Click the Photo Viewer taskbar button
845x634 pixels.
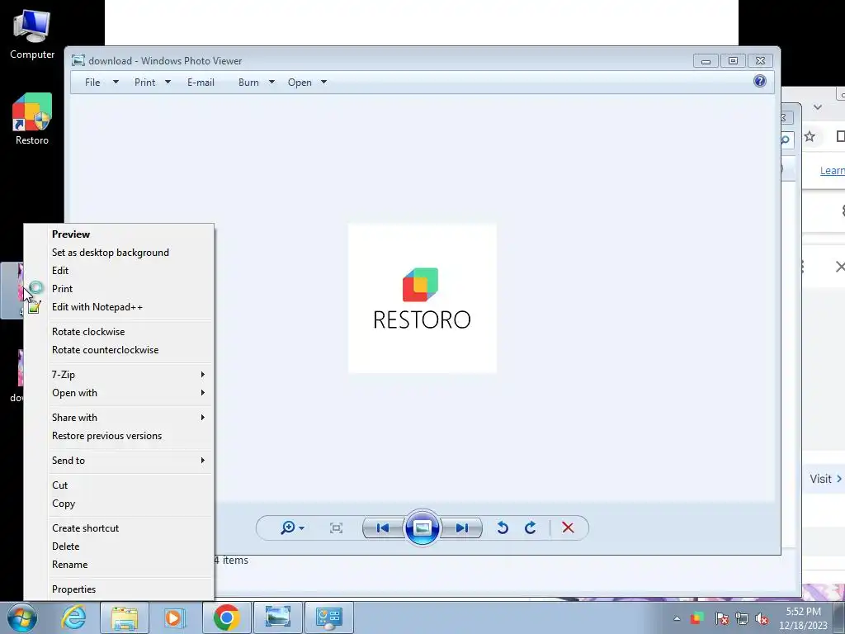[x=277, y=617]
